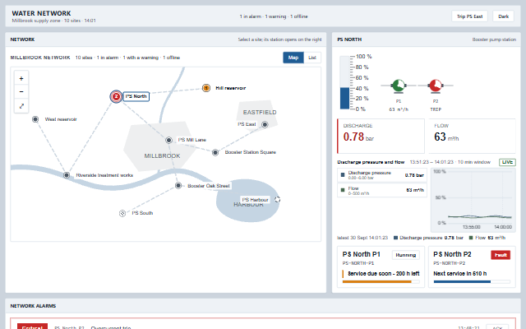Select PS East site marker
The image size is (526, 329).
coord(265,124)
